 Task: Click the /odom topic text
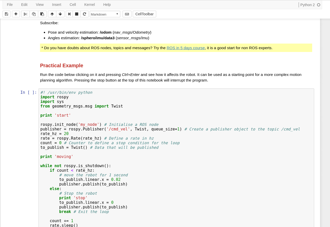point(105,32)
